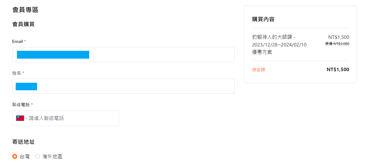The image size is (369, 163).
Task: Select the 台灣 shipping radio button
Action: pos(15,156)
